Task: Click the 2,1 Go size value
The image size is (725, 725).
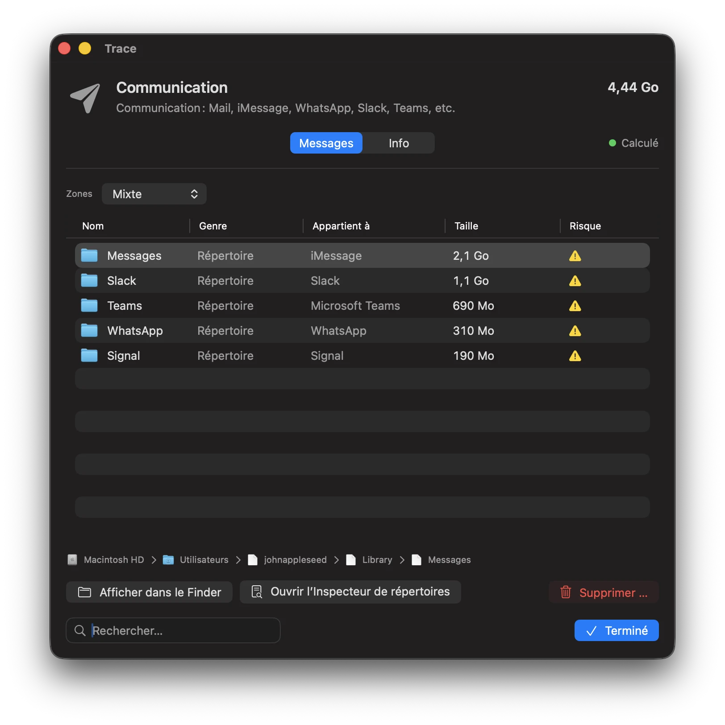Action: coord(471,256)
